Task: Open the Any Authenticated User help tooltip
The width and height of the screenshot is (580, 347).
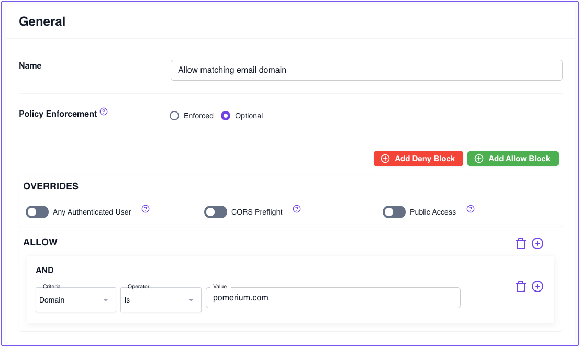Action: click(145, 209)
